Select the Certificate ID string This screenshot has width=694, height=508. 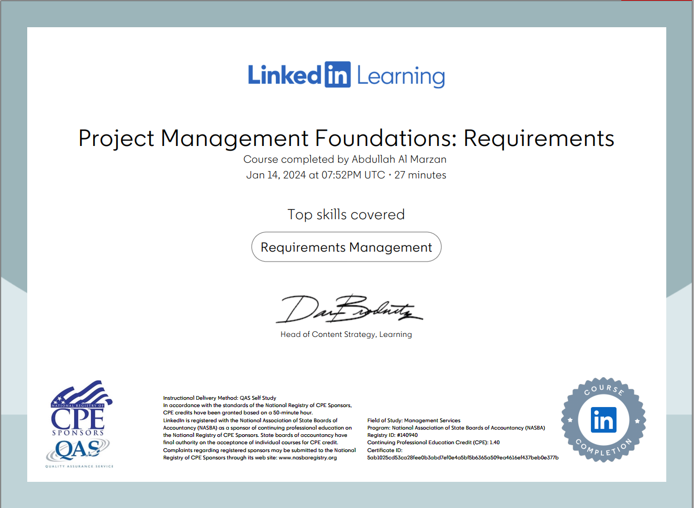click(x=463, y=458)
